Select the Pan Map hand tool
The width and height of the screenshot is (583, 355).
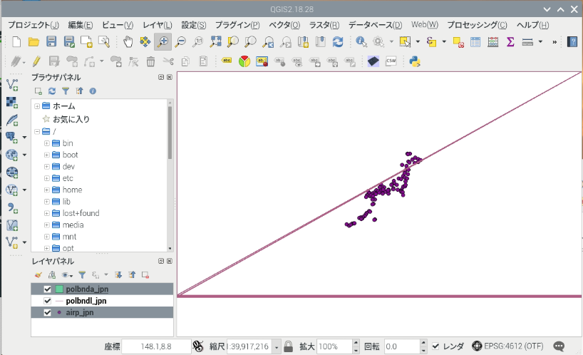click(128, 41)
